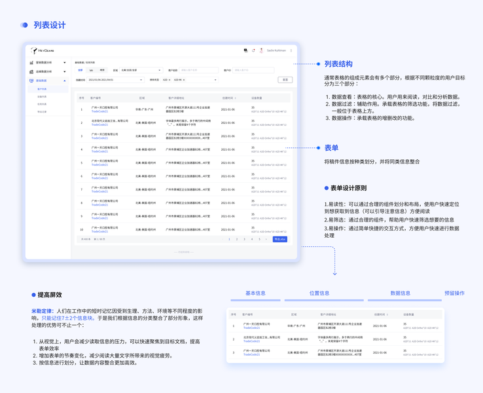Click the 表单设计原则 heading
Image resolution: width=483 pixels, height=393 pixels.
click(348, 188)
